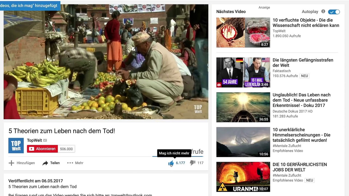Screen dimensions: 349x196
Task: Click TopWelt channel under 10 verfluchte Objekte
Action: [279, 31]
